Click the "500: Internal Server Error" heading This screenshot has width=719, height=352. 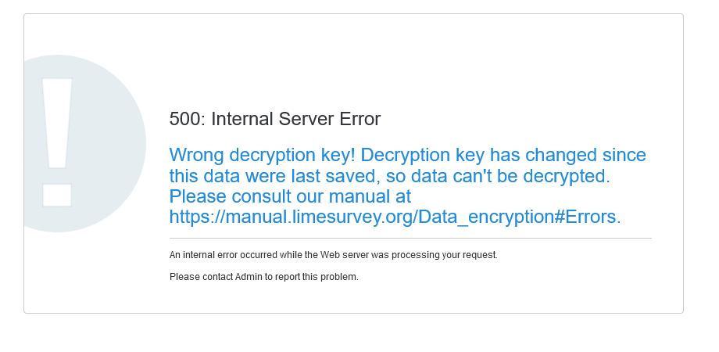275,119
